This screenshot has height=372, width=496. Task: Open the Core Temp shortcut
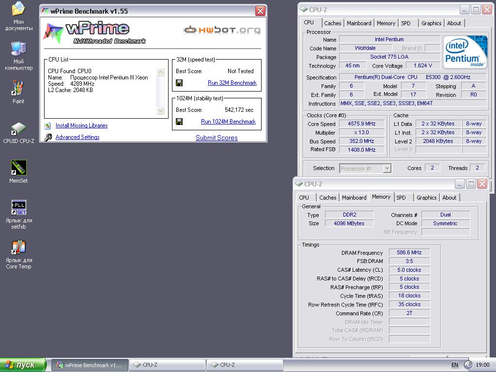point(19,254)
